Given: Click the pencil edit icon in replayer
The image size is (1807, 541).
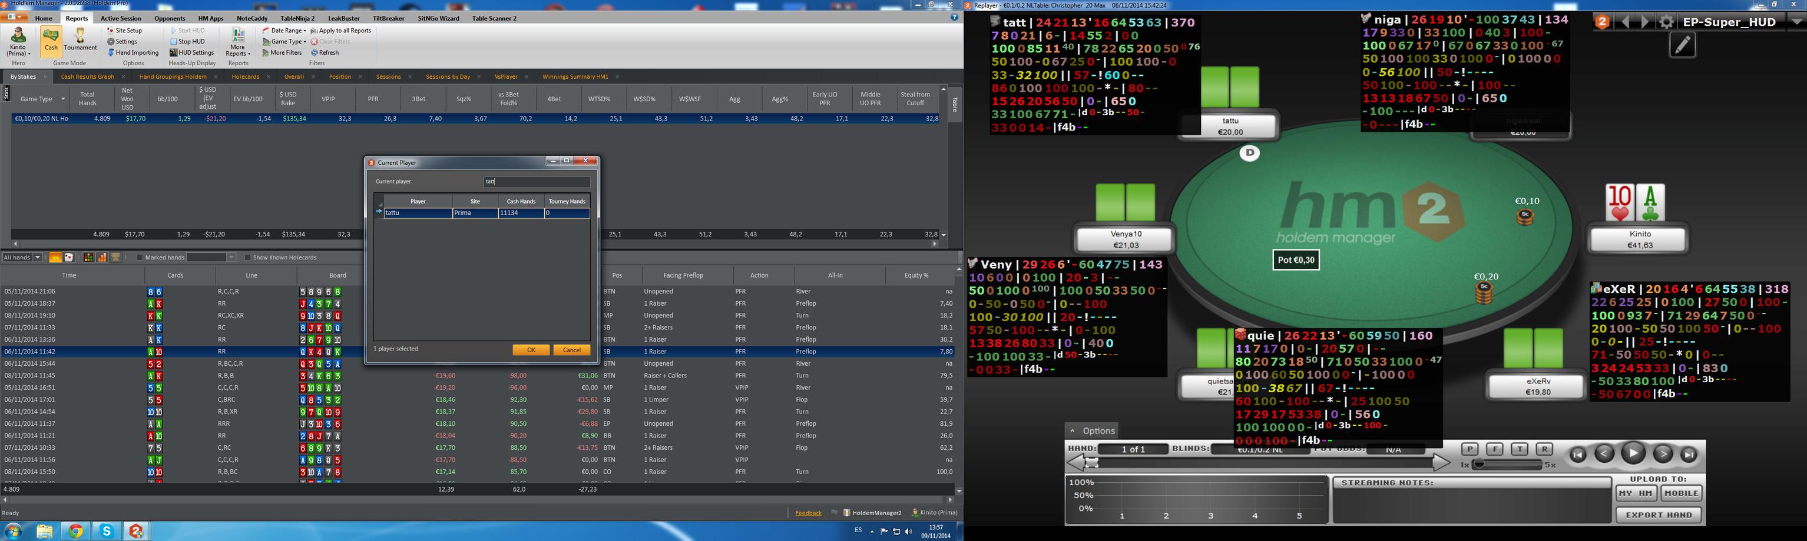Looking at the screenshot, I should pos(1682,45).
